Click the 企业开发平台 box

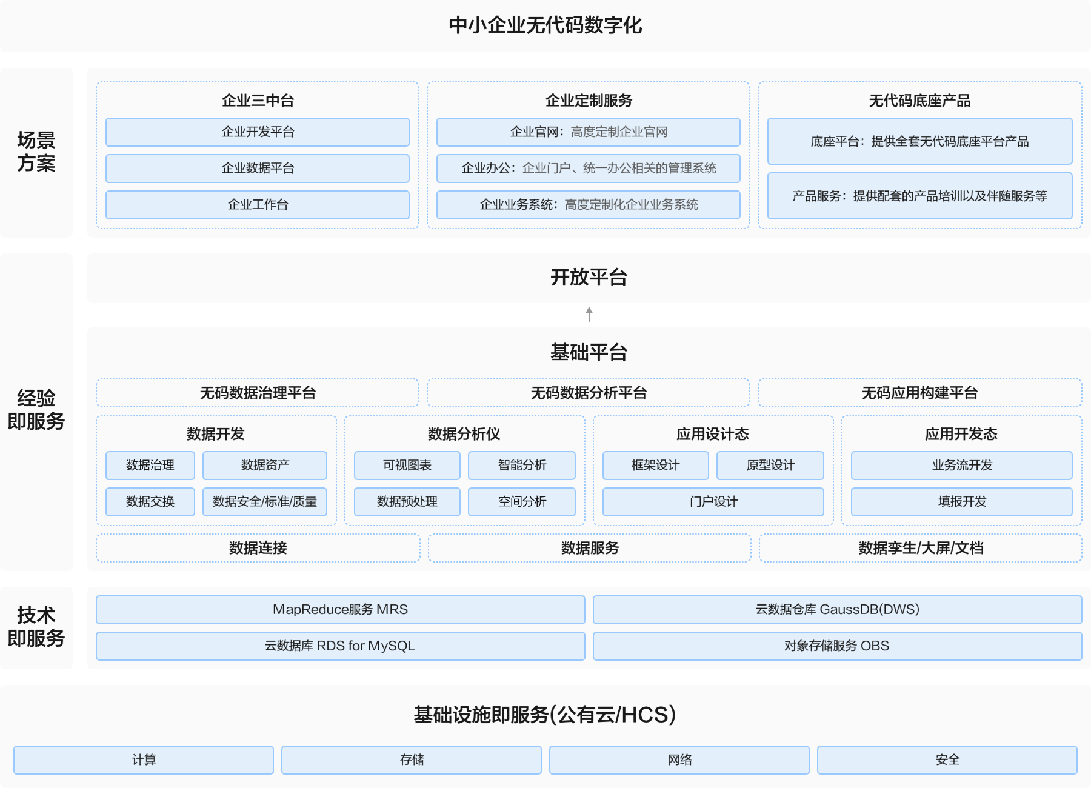pos(258,132)
